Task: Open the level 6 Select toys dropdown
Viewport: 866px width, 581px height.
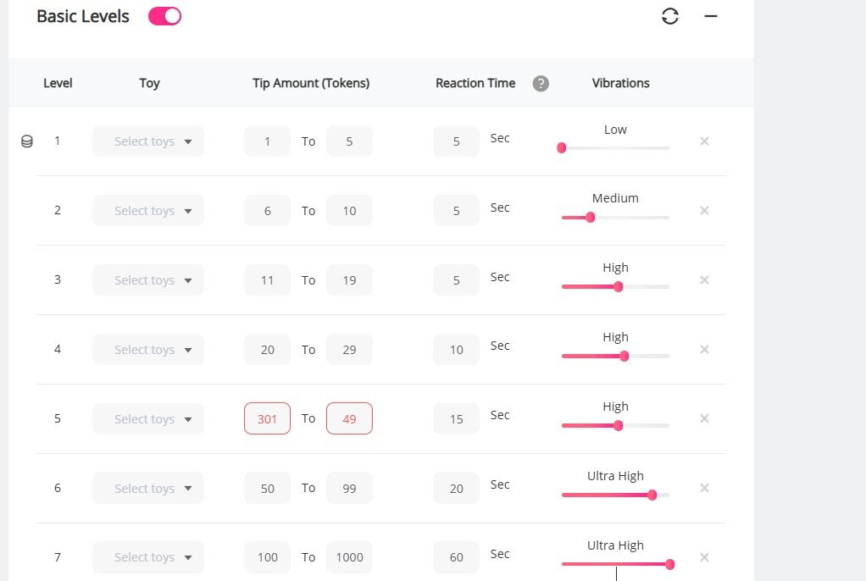Action: click(148, 489)
